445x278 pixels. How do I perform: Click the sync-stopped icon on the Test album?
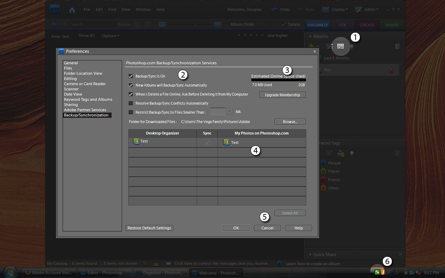pos(391,70)
